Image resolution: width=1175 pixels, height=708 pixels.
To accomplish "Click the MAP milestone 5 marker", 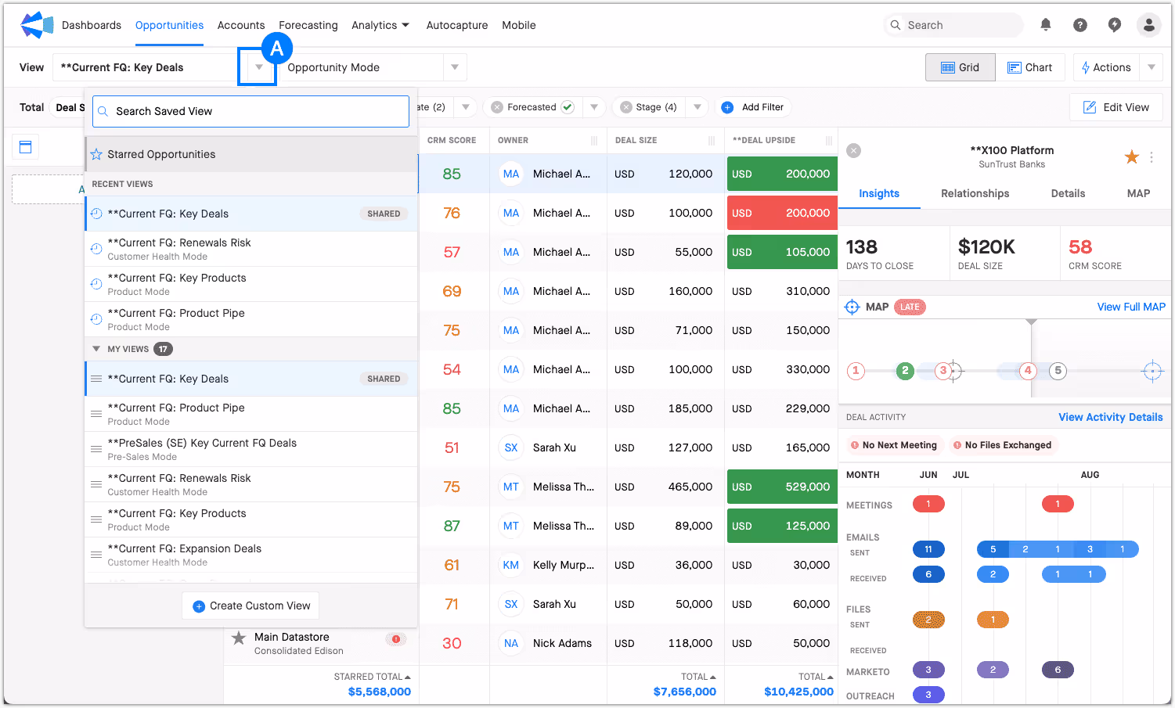I will pos(1058,371).
